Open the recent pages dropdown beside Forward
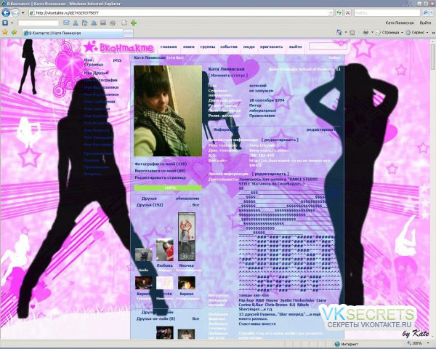 (23, 13)
